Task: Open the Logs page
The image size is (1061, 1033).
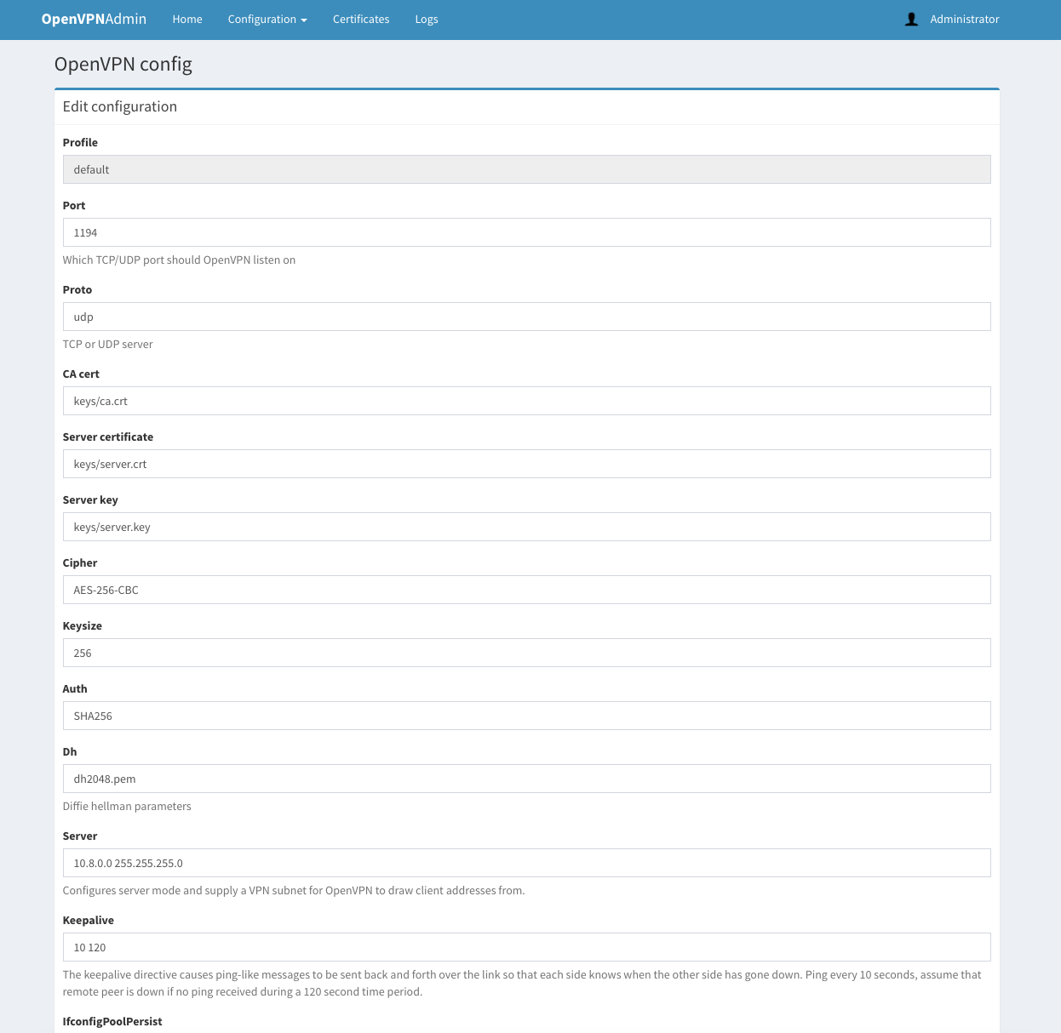Action: [427, 19]
